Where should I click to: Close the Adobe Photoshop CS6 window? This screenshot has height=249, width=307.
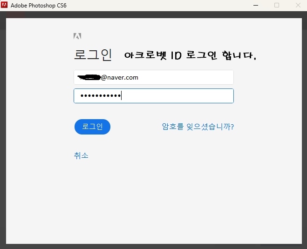click(x=298, y=5)
